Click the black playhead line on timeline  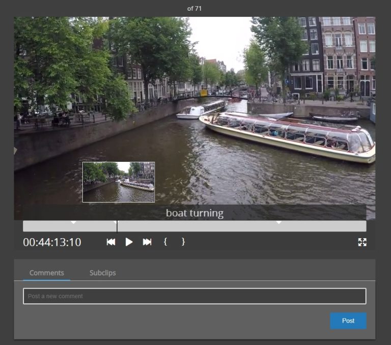[117, 226]
